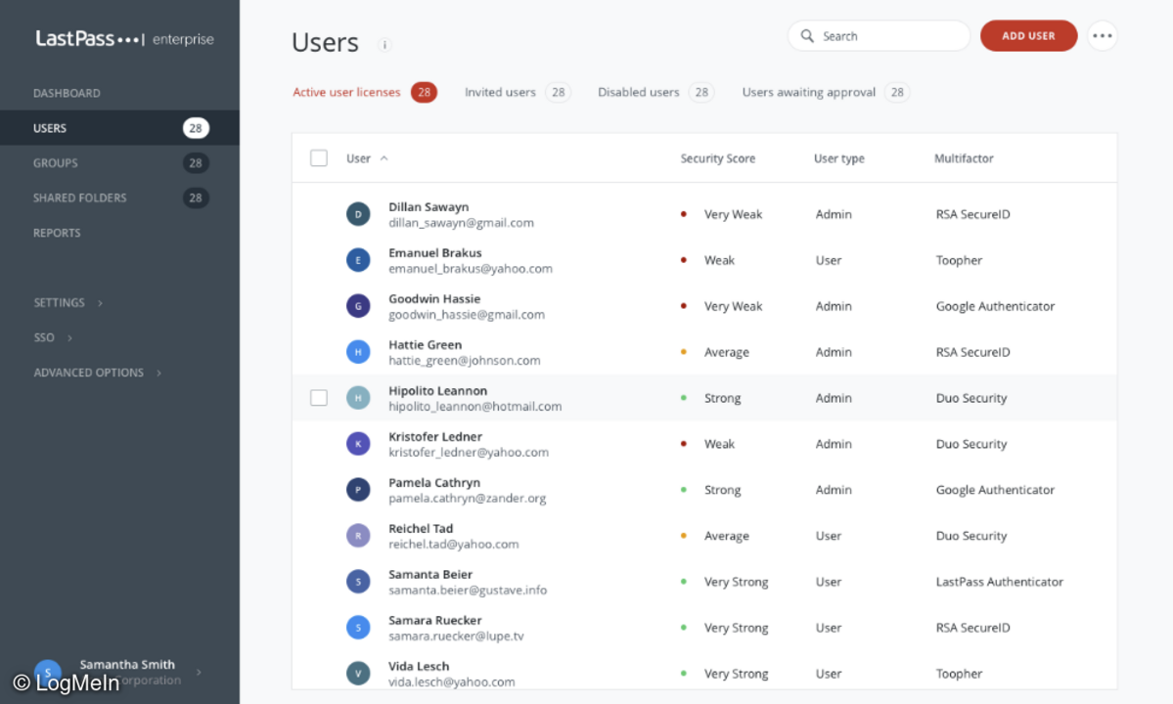Click the LastPass enterprise logo
This screenshot has height=704, width=1173.
pyautogui.click(x=124, y=38)
